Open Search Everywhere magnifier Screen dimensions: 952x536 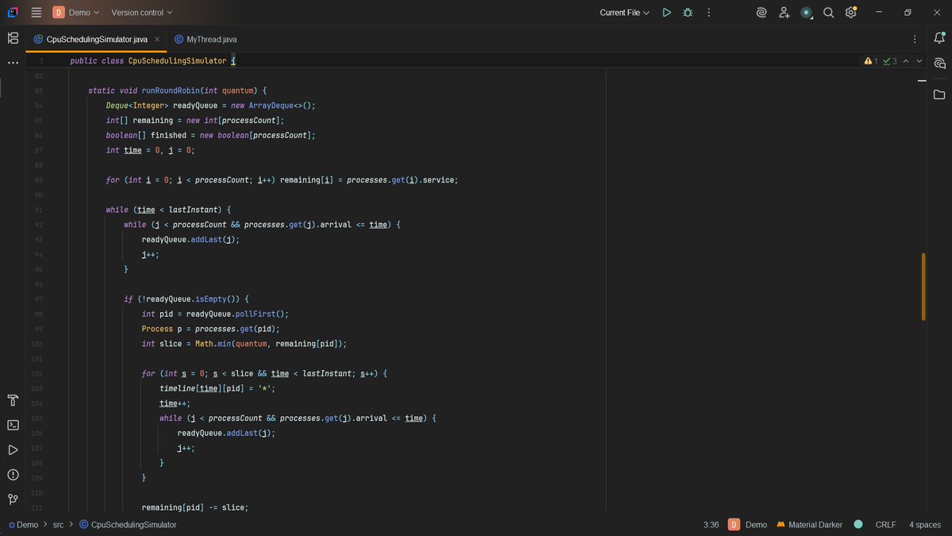pyautogui.click(x=828, y=13)
